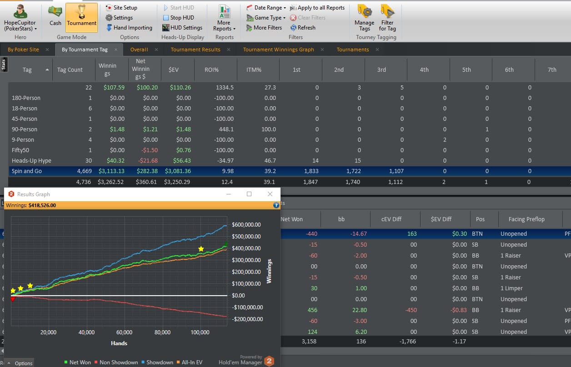
Task: Open Hand Importing
Action: coord(129,28)
